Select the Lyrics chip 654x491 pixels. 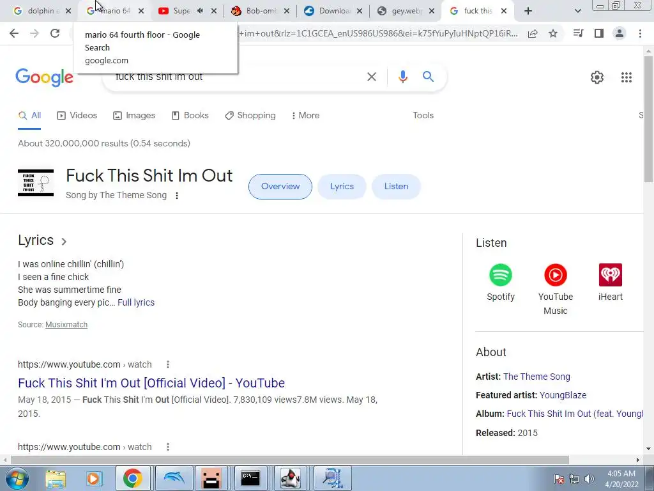342,187
